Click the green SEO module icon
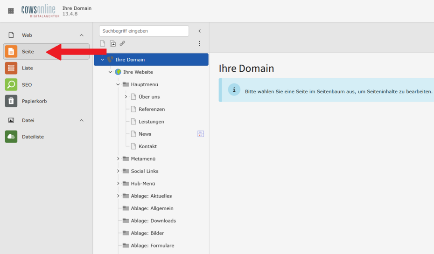The height and width of the screenshot is (254, 434). [11, 85]
